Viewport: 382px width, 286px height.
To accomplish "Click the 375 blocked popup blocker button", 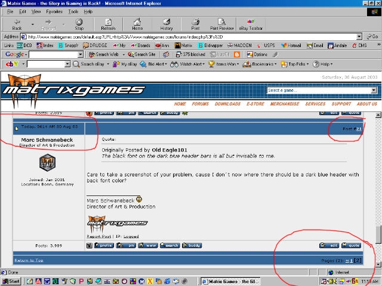I will (x=191, y=54).
